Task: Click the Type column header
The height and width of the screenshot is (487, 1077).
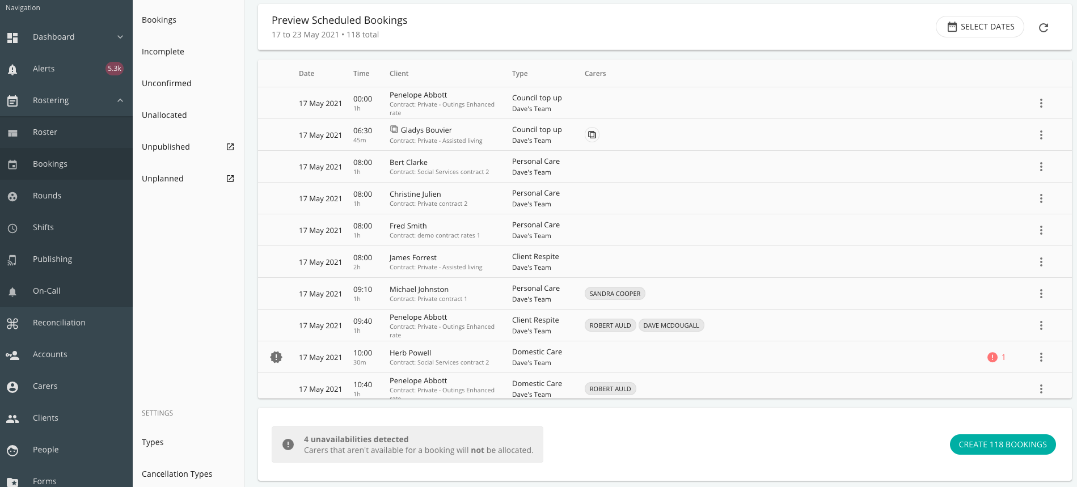Action: (x=520, y=74)
